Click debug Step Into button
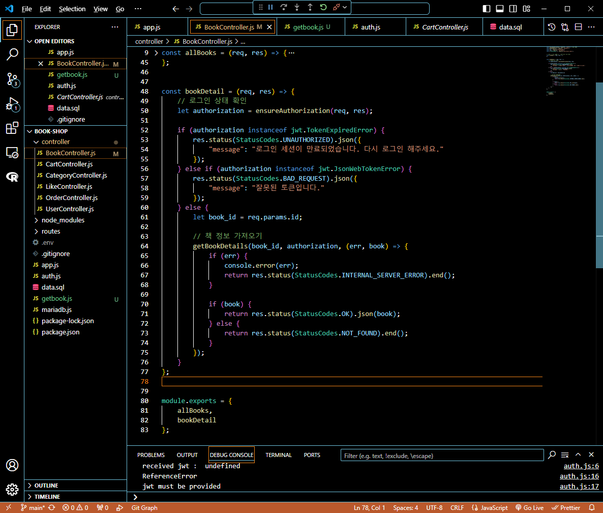This screenshot has width=603, height=513. pos(297,7)
